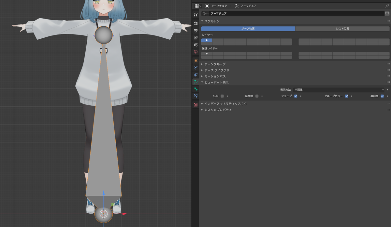This screenshot has width=391, height=227.
Task: Click the blue Z axis gizmo arrow
Action: 104,193
